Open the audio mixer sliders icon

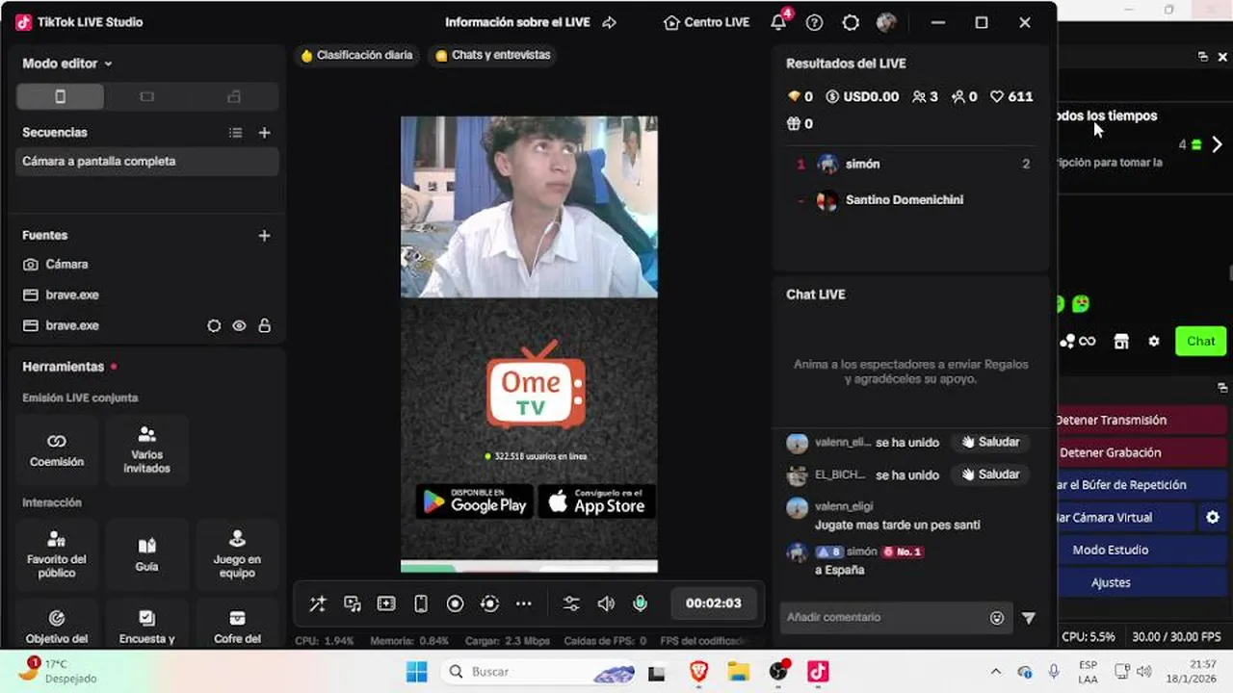571,603
